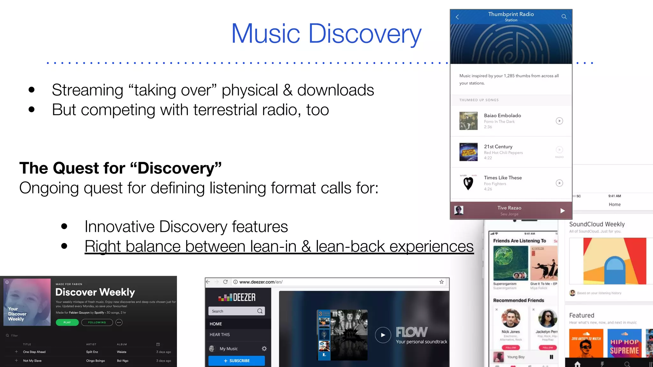Dismiss Nick Jones friend recommendation
Screen dimensions: 653x367
click(x=496, y=309)
